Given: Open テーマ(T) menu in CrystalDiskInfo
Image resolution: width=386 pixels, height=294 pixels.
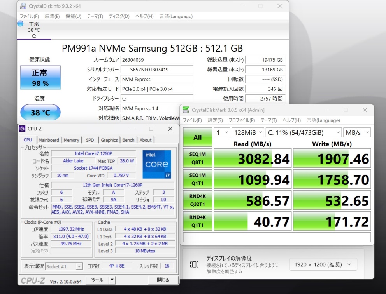Looking at the screenshot, I should (95, 16).
